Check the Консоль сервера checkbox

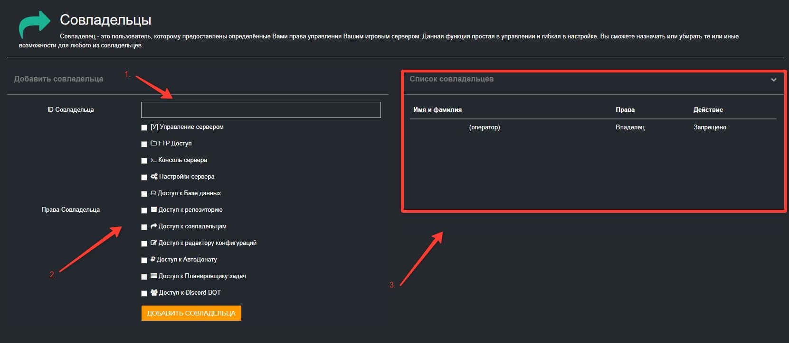(x=144, y=161)
